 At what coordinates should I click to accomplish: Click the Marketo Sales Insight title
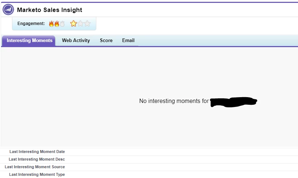[50, 10]
